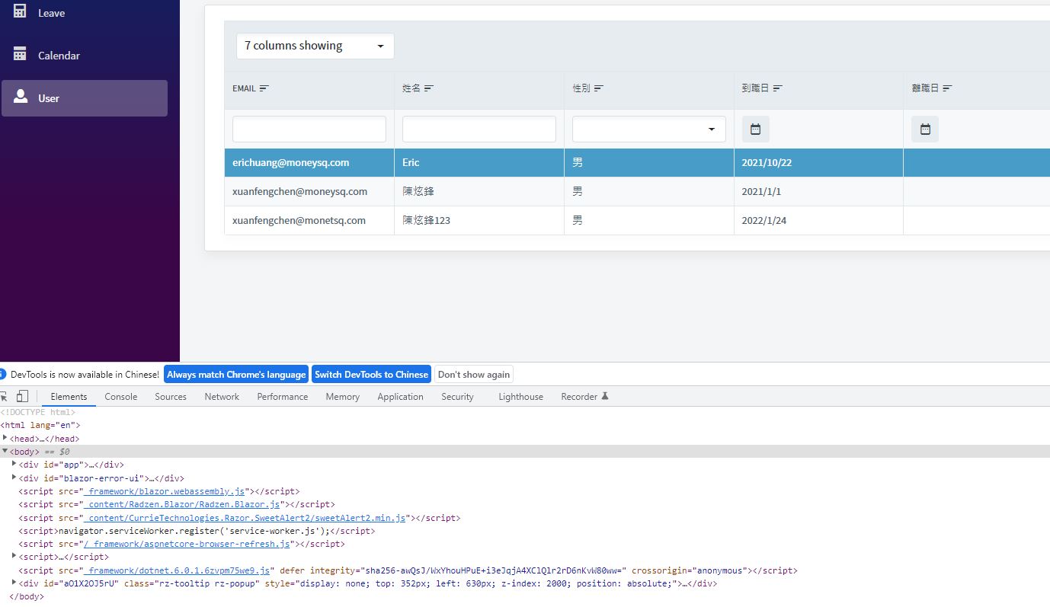The height and width of the screenshot is (607, 1050).
Task: Open the Application tab in DevTools
Action: [400, 397]
